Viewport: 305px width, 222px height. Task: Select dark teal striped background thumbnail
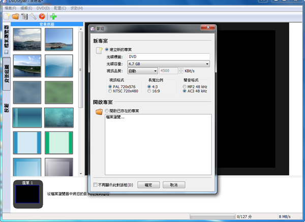(27, 118)
